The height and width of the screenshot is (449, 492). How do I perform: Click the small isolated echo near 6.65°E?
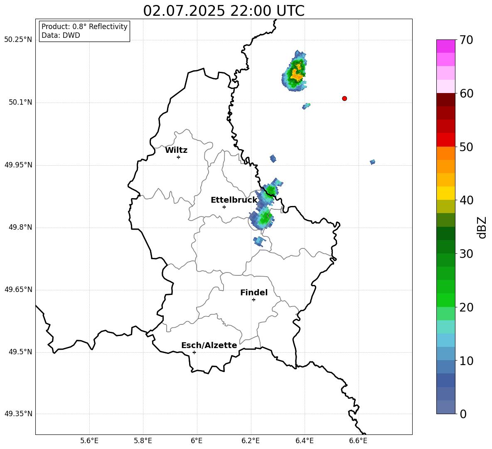[x=372, y=162]
